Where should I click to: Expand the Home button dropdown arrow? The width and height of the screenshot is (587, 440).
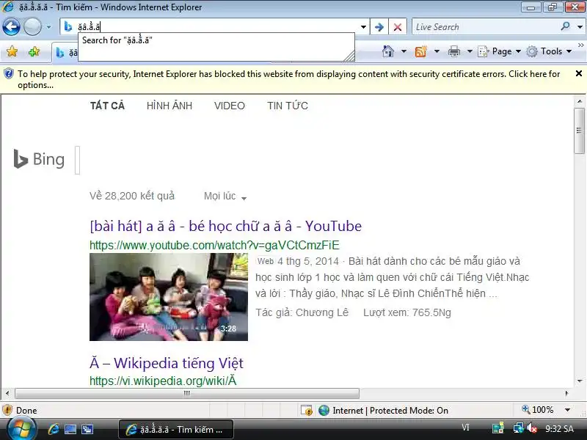coord(404,51)
